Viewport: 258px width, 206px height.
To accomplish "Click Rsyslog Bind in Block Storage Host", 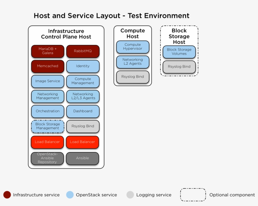I will 179,67.
